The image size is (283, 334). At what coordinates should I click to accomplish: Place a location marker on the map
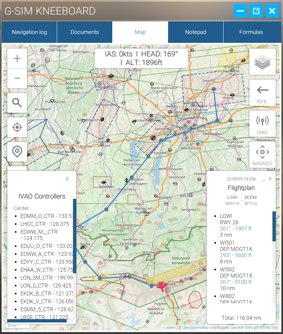tap(17, 152)
